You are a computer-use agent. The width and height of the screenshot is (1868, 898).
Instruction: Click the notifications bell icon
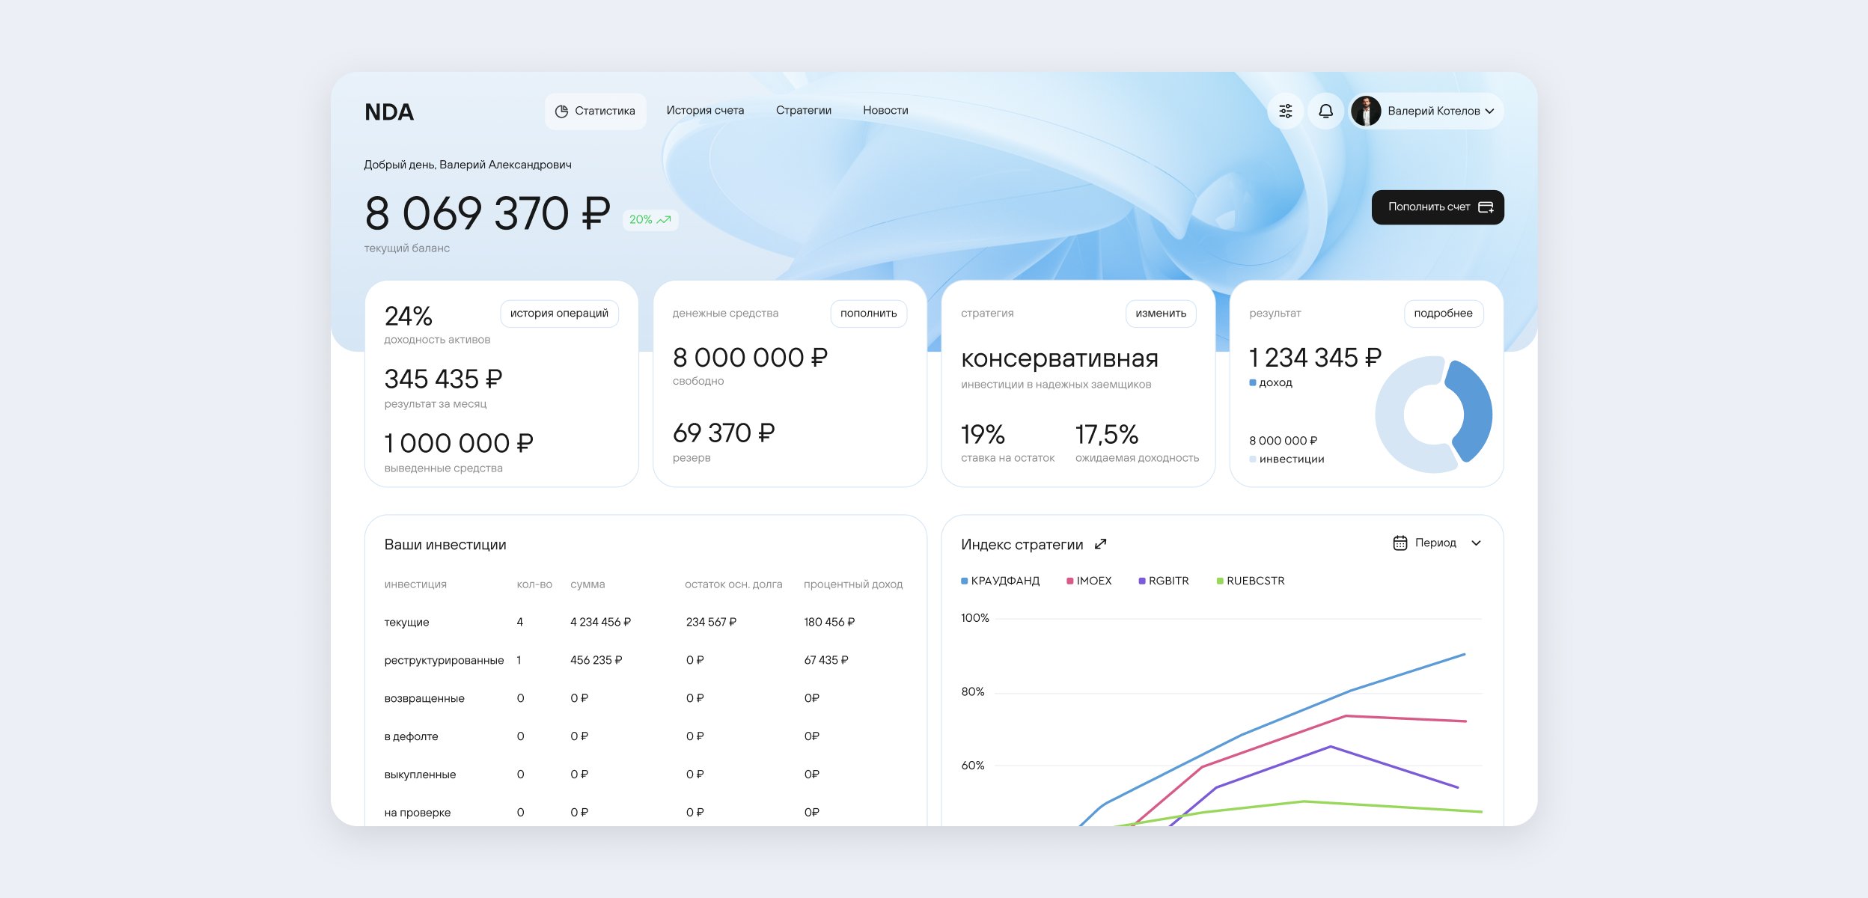1325,112
